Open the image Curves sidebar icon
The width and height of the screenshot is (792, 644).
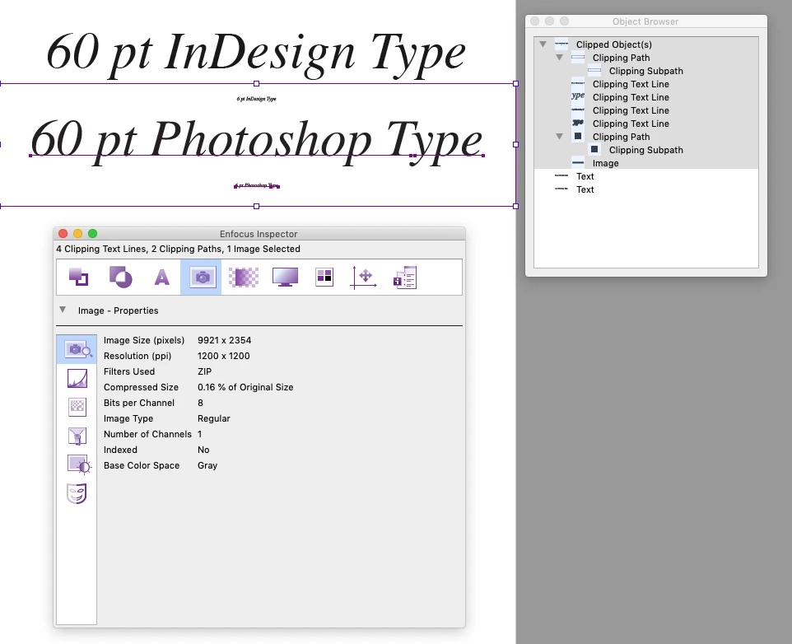coord(77,378)
